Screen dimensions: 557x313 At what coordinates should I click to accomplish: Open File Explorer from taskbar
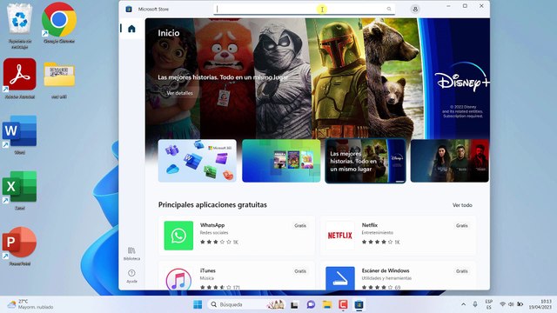pos(327,304)
